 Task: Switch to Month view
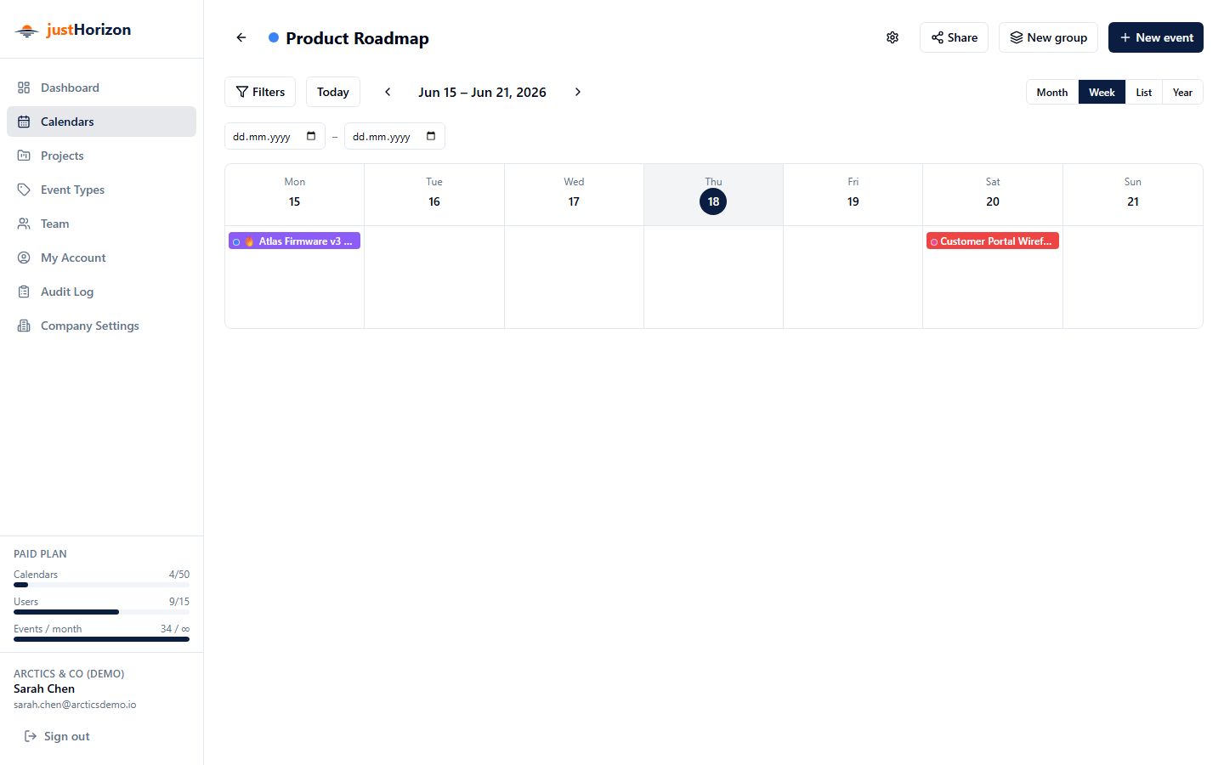[1052, 92]
